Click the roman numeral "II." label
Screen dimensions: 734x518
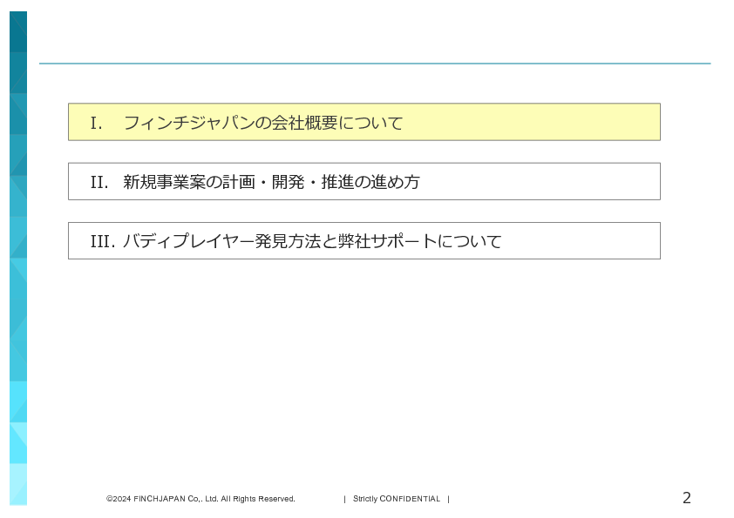pyautogui.click(x=99, y=182)
